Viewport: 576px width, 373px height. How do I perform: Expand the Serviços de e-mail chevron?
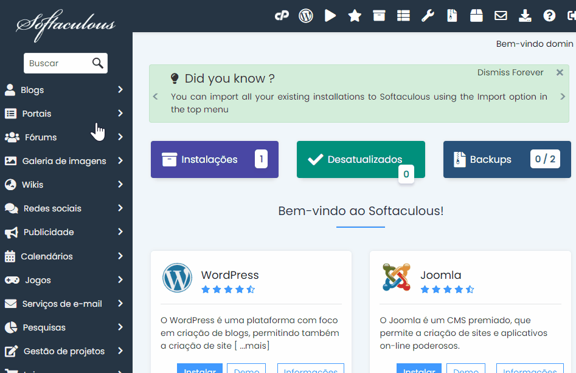click(x=120, y=303)
